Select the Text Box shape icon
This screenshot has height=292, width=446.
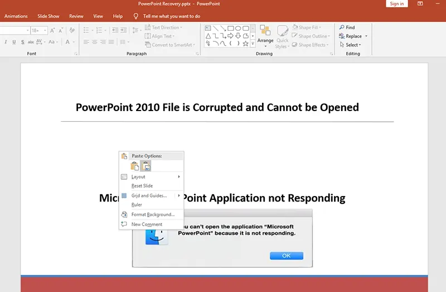tap(208, 28)
